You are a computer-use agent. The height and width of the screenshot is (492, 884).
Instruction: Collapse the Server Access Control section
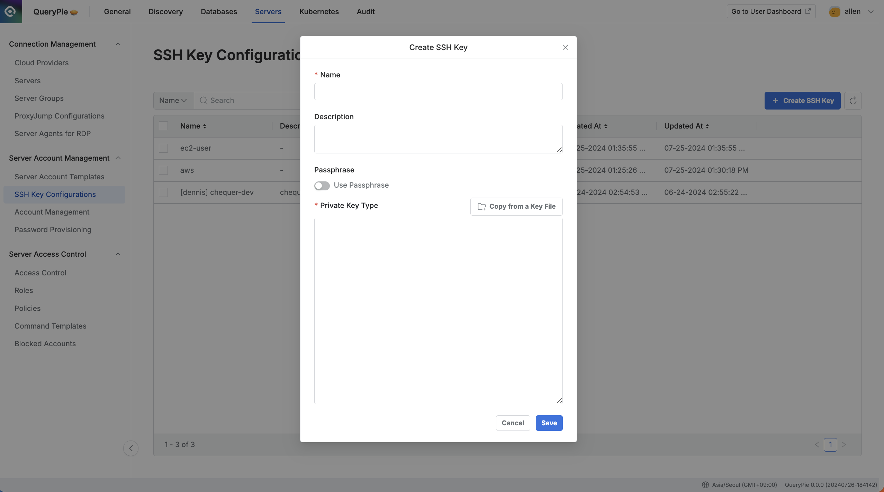118,254
